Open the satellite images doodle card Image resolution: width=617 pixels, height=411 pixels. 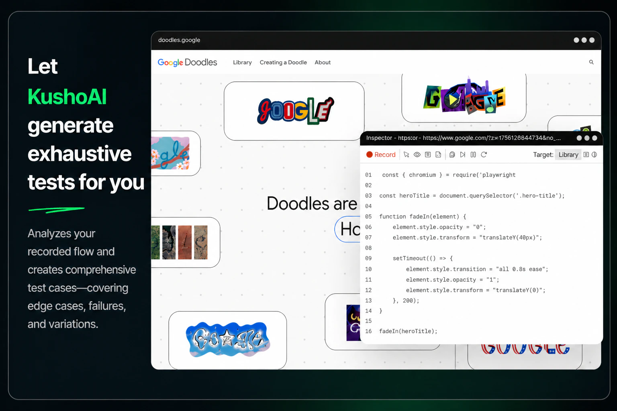click(185, 242)
